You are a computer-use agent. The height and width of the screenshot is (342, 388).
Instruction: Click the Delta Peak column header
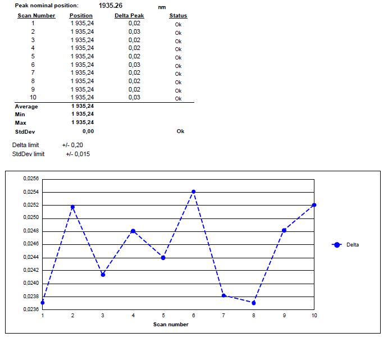tap(129, 16)
